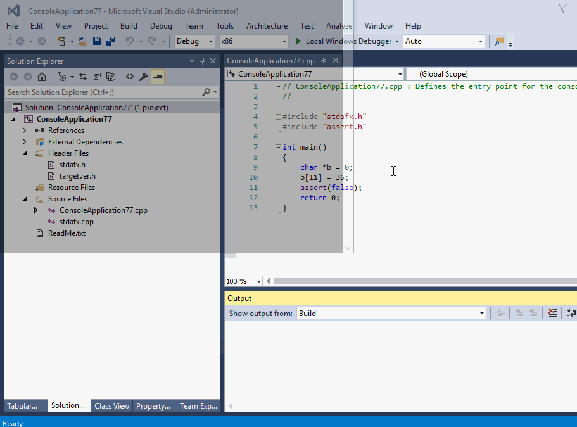The width and height of the screenshot is (577, 427).
Task: Click the Go to Next Message output icon
Action: click(x=533, y=313)
